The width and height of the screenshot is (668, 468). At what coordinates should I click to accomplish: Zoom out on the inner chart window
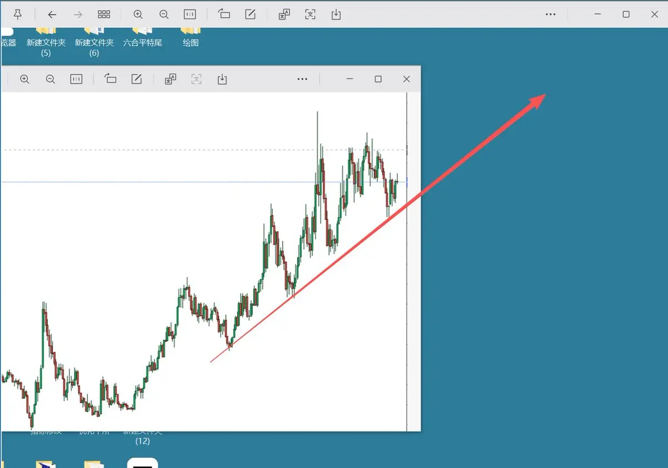tap(50, 79)
